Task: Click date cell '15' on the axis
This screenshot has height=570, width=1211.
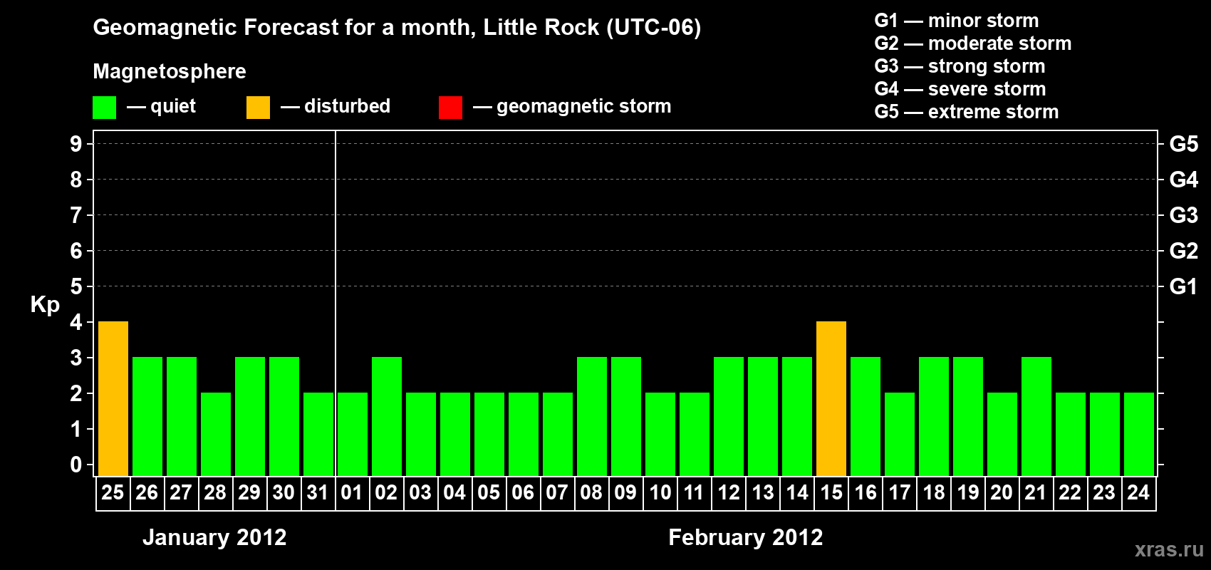Action: 831,493
